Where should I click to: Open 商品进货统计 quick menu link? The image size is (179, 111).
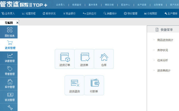click(165, 40)
